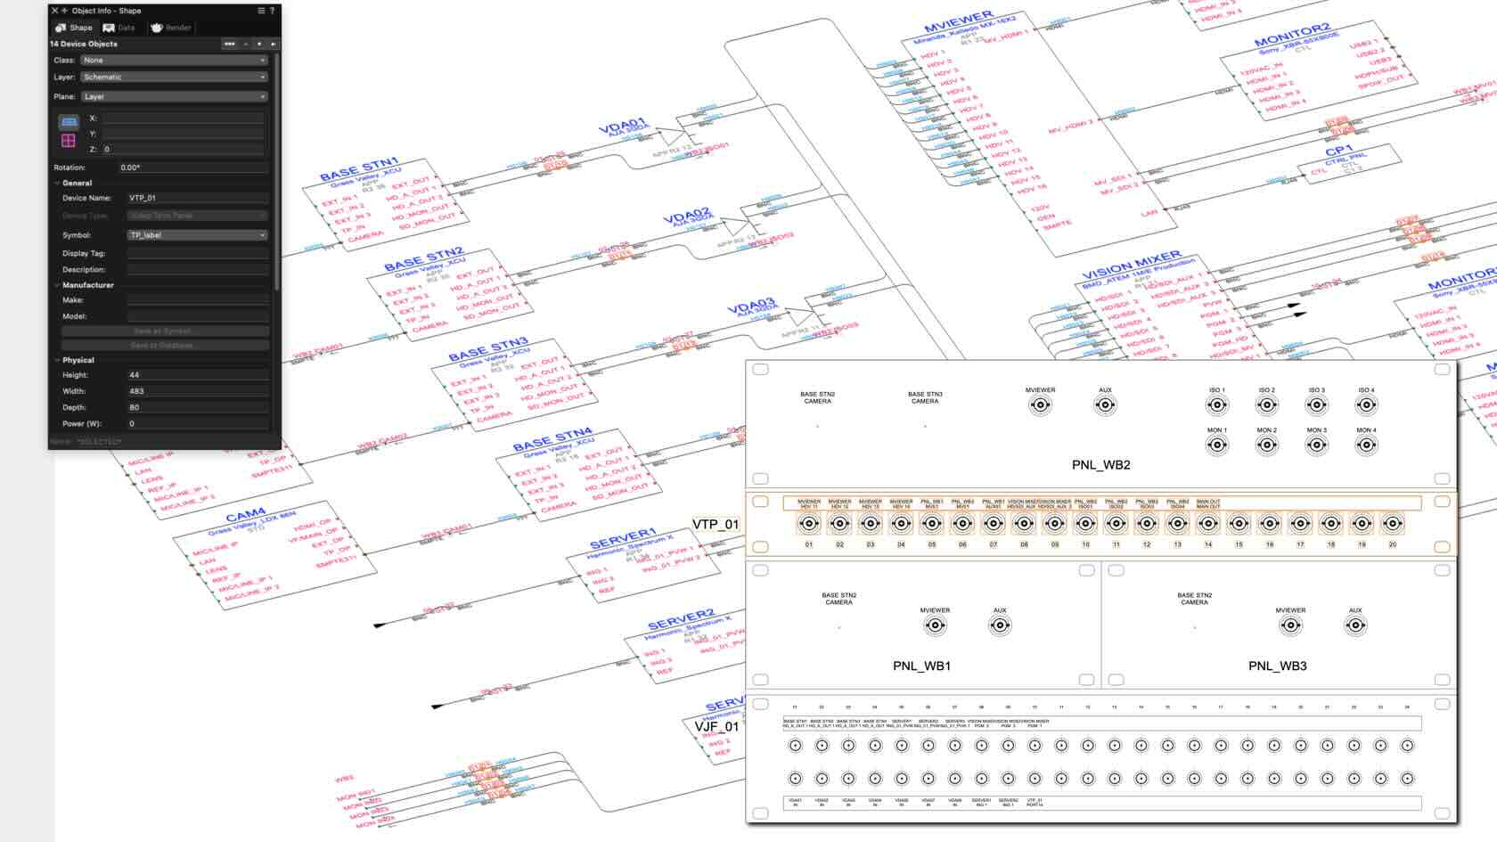This screenshot has width=1497, height=842.
Task: Select the SERVER2 device label
Action: (681, 619)
